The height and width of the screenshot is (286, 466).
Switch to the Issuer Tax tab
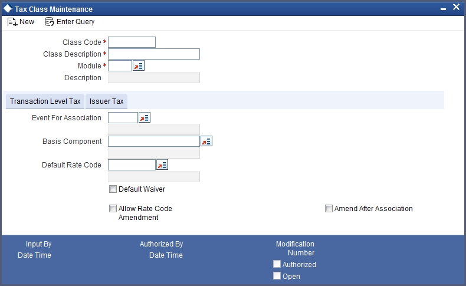tap(106, 101)
